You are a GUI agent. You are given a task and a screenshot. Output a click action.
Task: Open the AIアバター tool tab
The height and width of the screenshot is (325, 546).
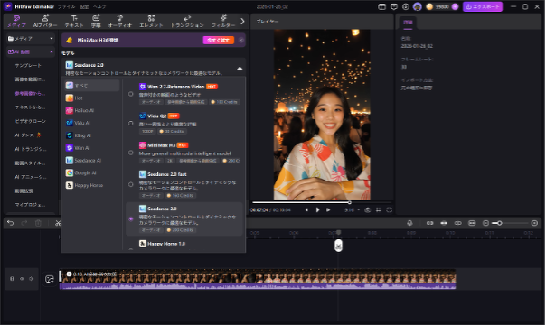(45, 22)
